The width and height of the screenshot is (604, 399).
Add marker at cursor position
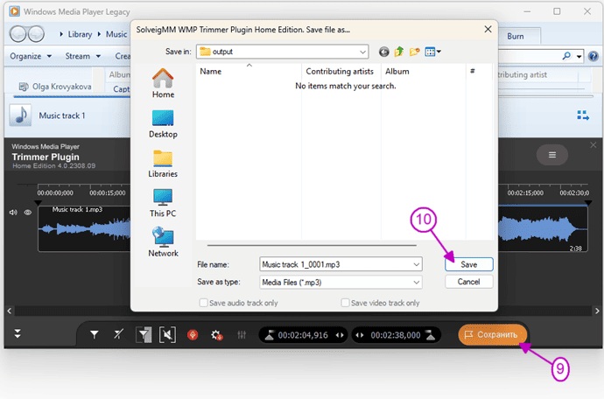point(94,334)
